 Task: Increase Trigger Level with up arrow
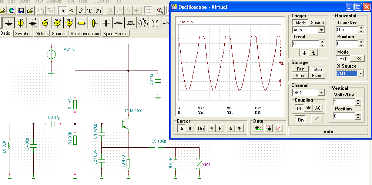click(x=322, y=42)
